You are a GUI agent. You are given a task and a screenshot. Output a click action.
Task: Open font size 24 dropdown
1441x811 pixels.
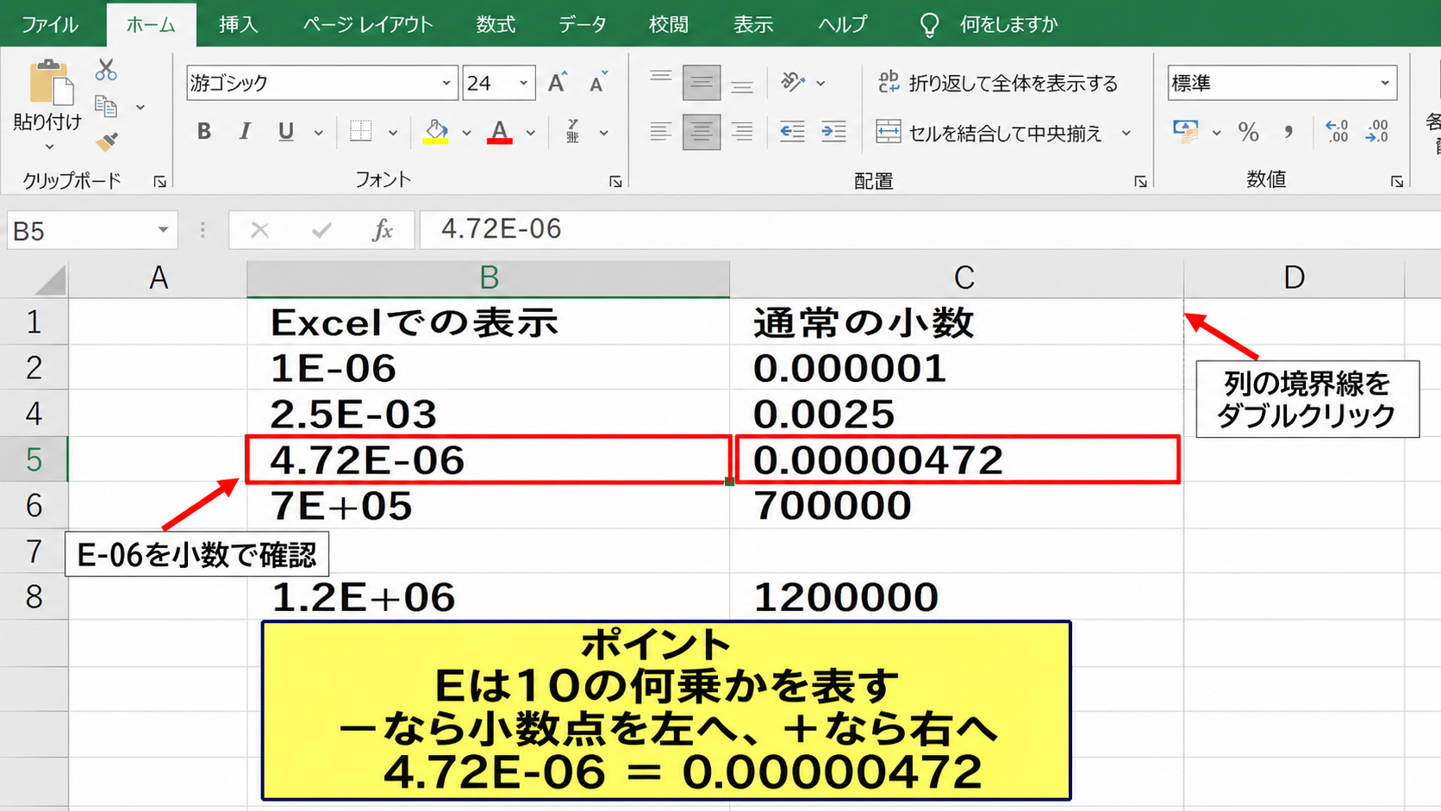pyautogui.click(x=523, y=84)
